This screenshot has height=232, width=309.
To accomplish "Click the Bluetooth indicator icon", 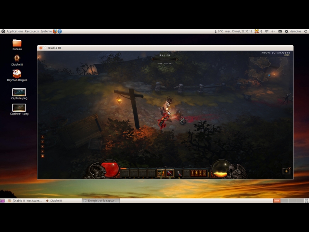I will pyautogui.click(x=261, y=31).
